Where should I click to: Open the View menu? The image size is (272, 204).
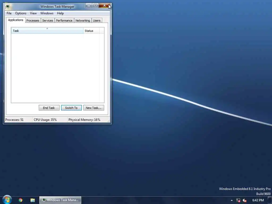pos(33,13)
